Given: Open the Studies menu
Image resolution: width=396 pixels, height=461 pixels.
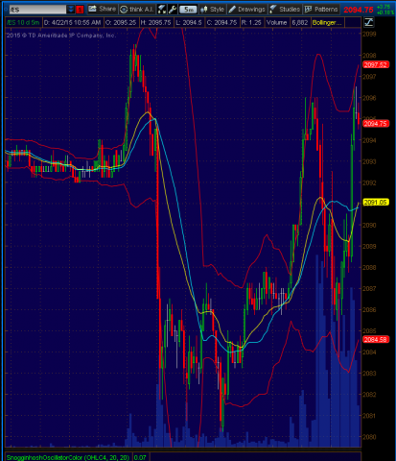Looking at the screenshot, I should tap(285, 10).
